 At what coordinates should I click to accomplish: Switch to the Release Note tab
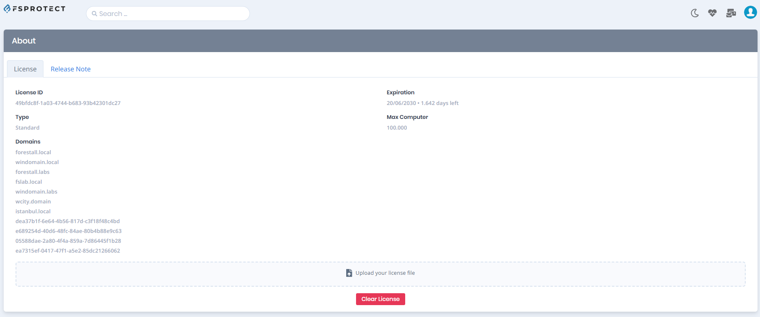click(x=70, y=69)
